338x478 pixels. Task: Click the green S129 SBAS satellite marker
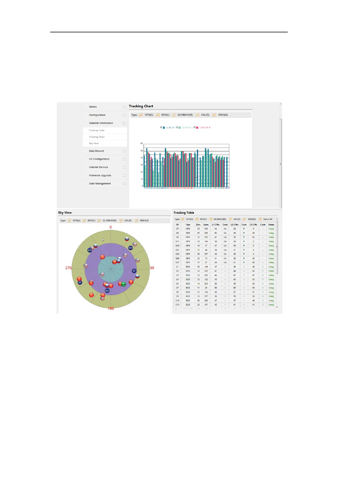pos(123,284)
